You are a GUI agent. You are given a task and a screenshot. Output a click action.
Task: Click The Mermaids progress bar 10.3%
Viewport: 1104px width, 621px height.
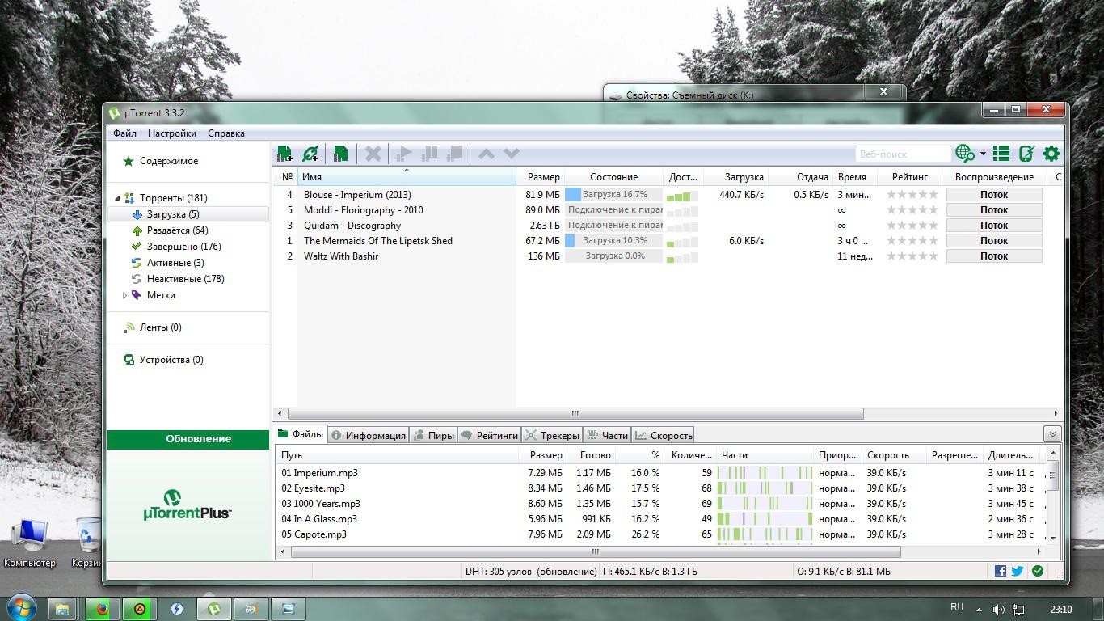(613, 241)
